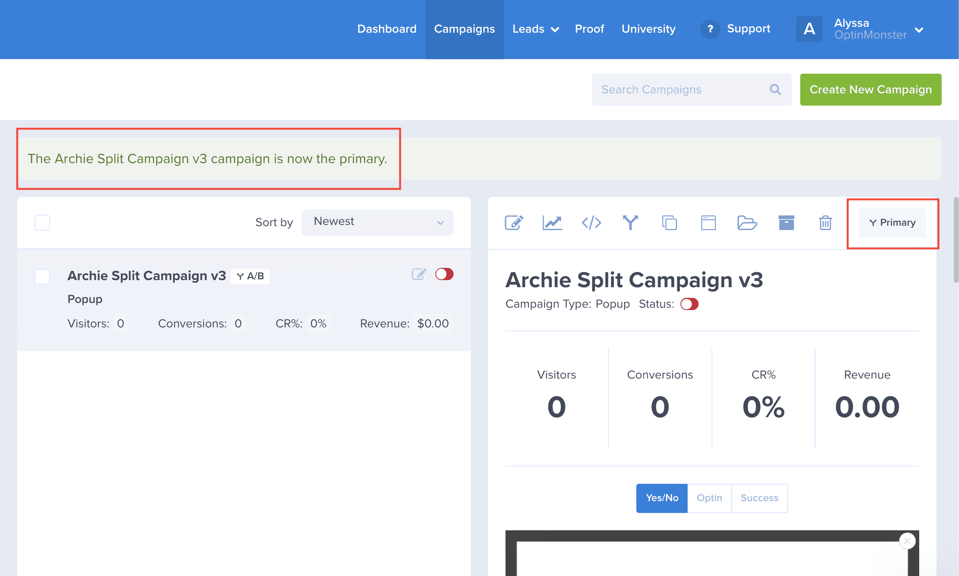959x576 pixels.
Task: Click Create New Campaign button
Action: pyautogui.click(x=870, y=89)
